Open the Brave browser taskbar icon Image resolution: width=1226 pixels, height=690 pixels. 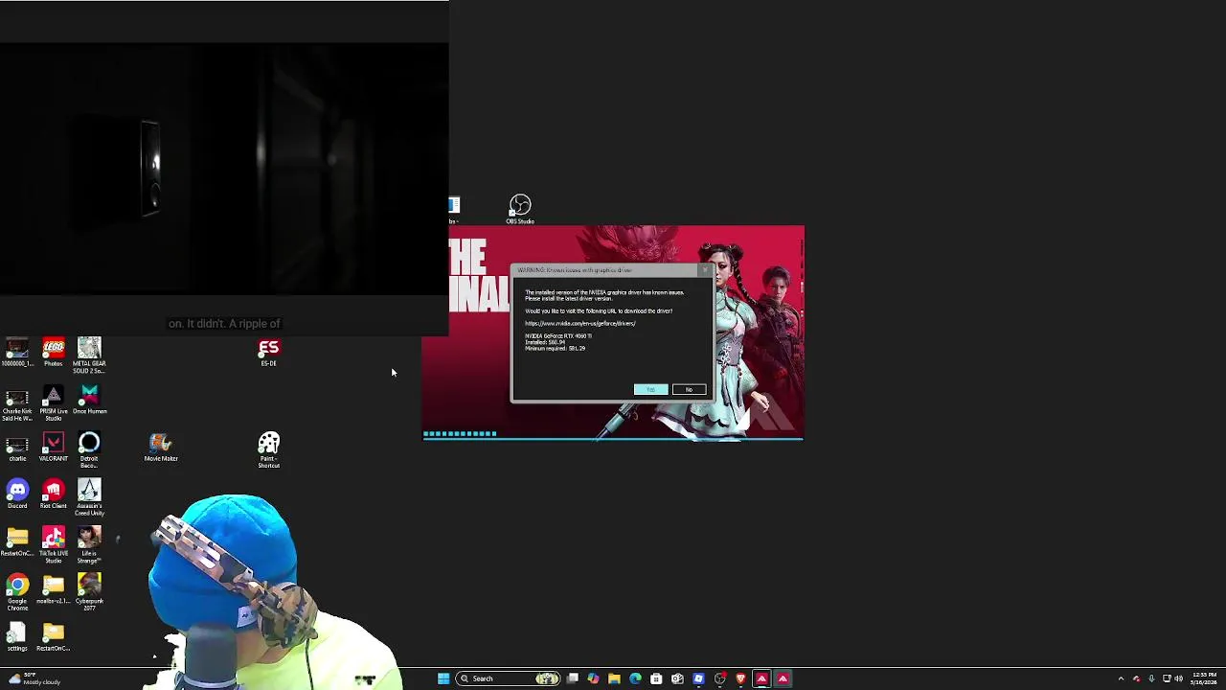[x=740, y=678]
